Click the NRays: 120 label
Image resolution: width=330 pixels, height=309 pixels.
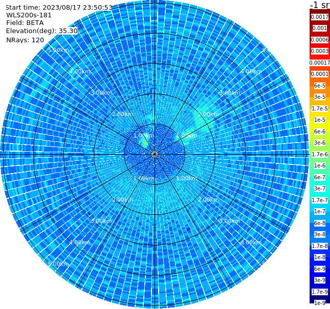click(x=25, y=40)
